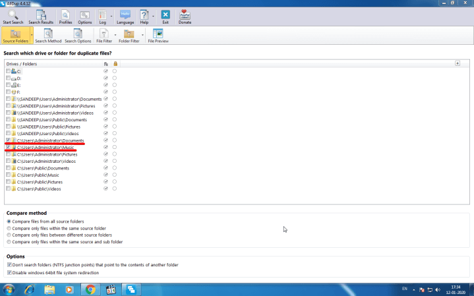Image resolution: width=474 pixels, height=296 pixels.
Task: Select \\SANDEEP\Users\Administrator\Pictures row text
Action: tap(56, 106)
